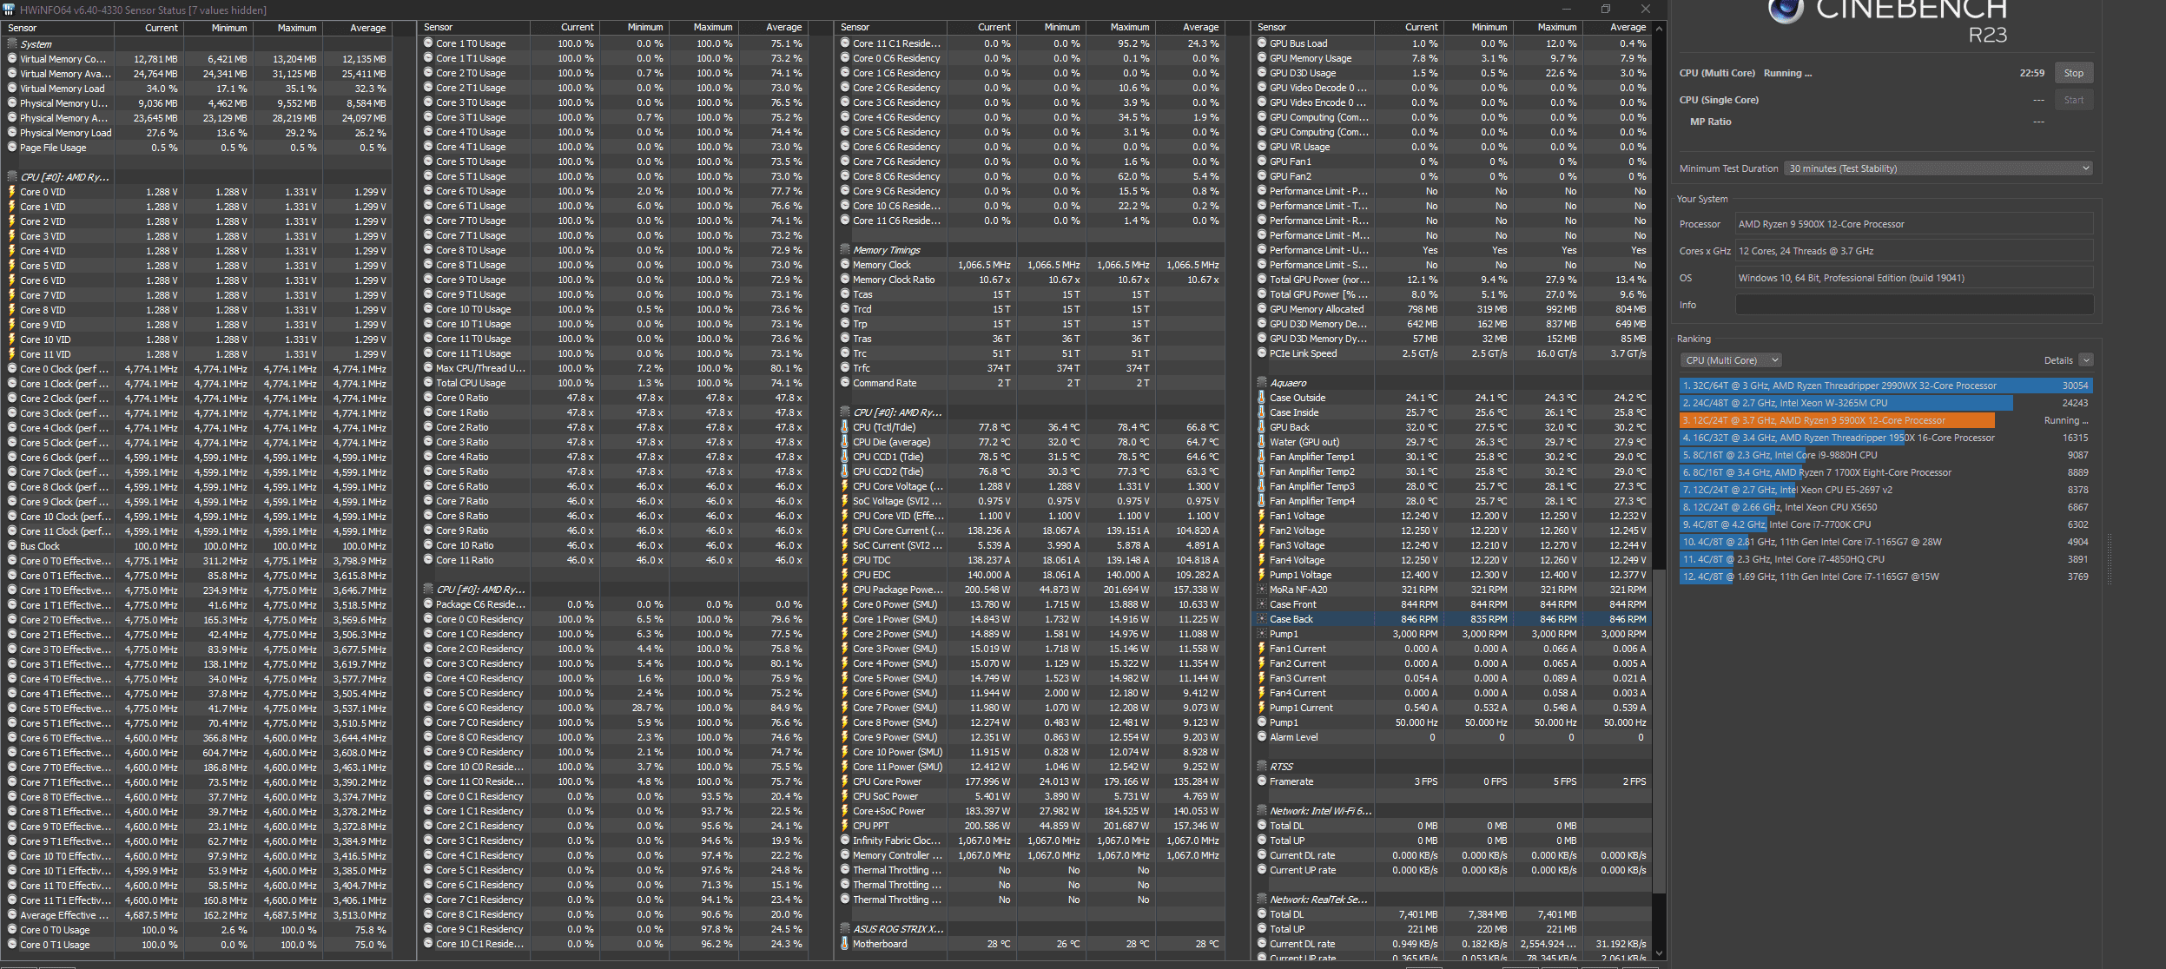The image size is (2166, 969).
Task: Select the CPU CCD1 (Tdie) row
Action: (x=1032, y=457)
